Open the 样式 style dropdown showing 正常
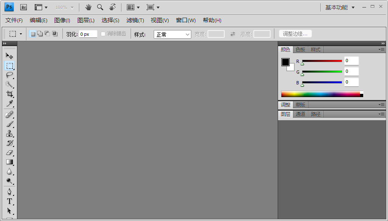388x221 pixels. 172,35
